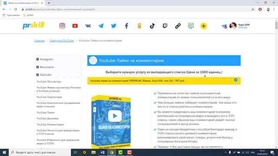Show hidden system tray icons
This screenshot has height=156, width=278.
pos(225,152)
